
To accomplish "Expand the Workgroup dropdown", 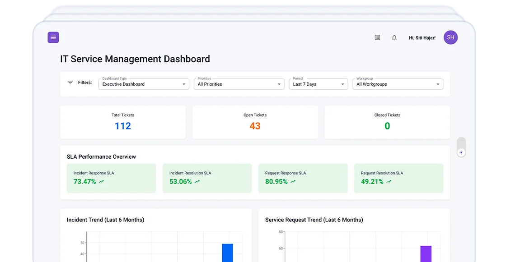I will pyautogui.click(x=398, y=84).
